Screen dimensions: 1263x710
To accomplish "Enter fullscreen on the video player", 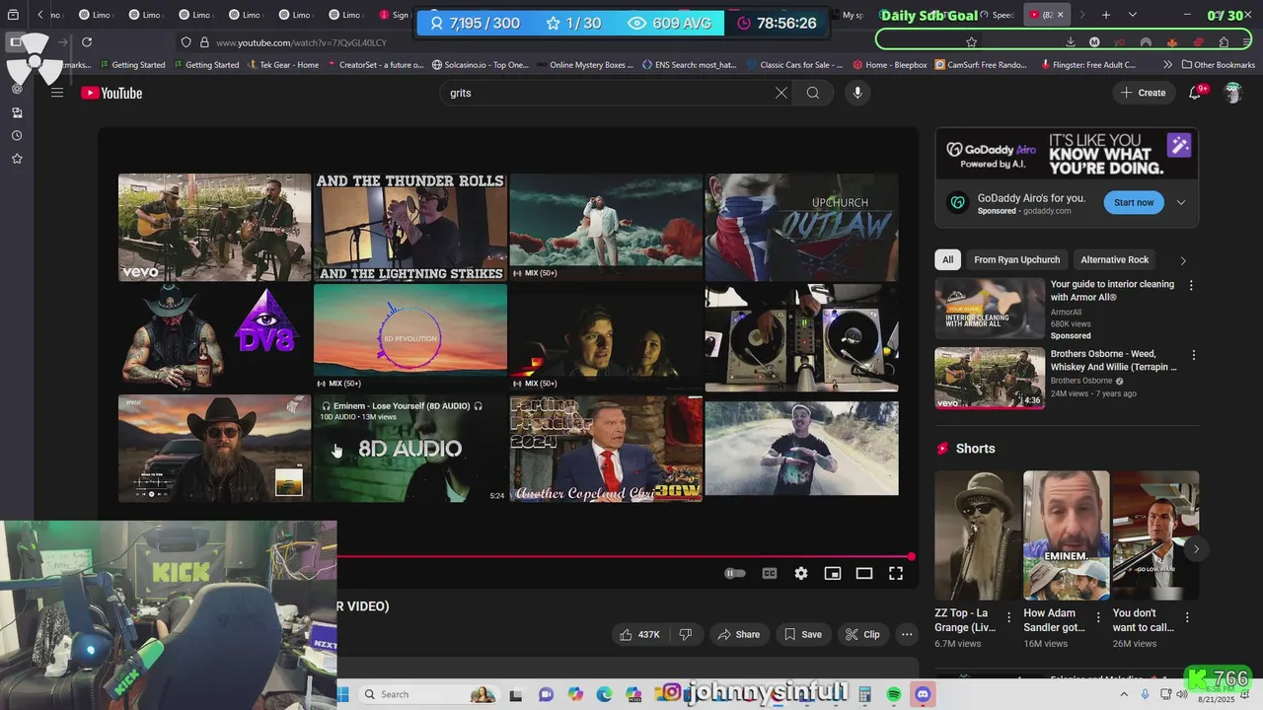I will click(x=896, y=573).
